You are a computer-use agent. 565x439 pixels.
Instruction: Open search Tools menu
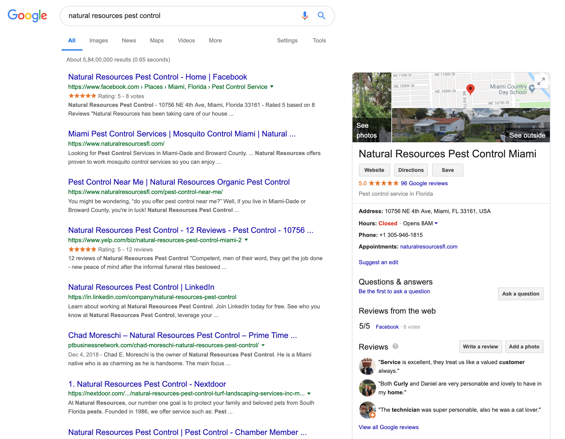pyautogui.click(x=319, y=40)
